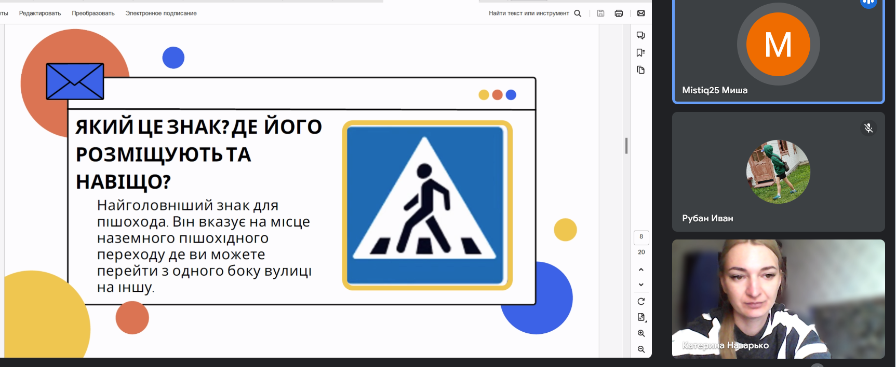This screenshot has height=367, width=896.
Task: Zoom out of the document
Action: [641, 349]
